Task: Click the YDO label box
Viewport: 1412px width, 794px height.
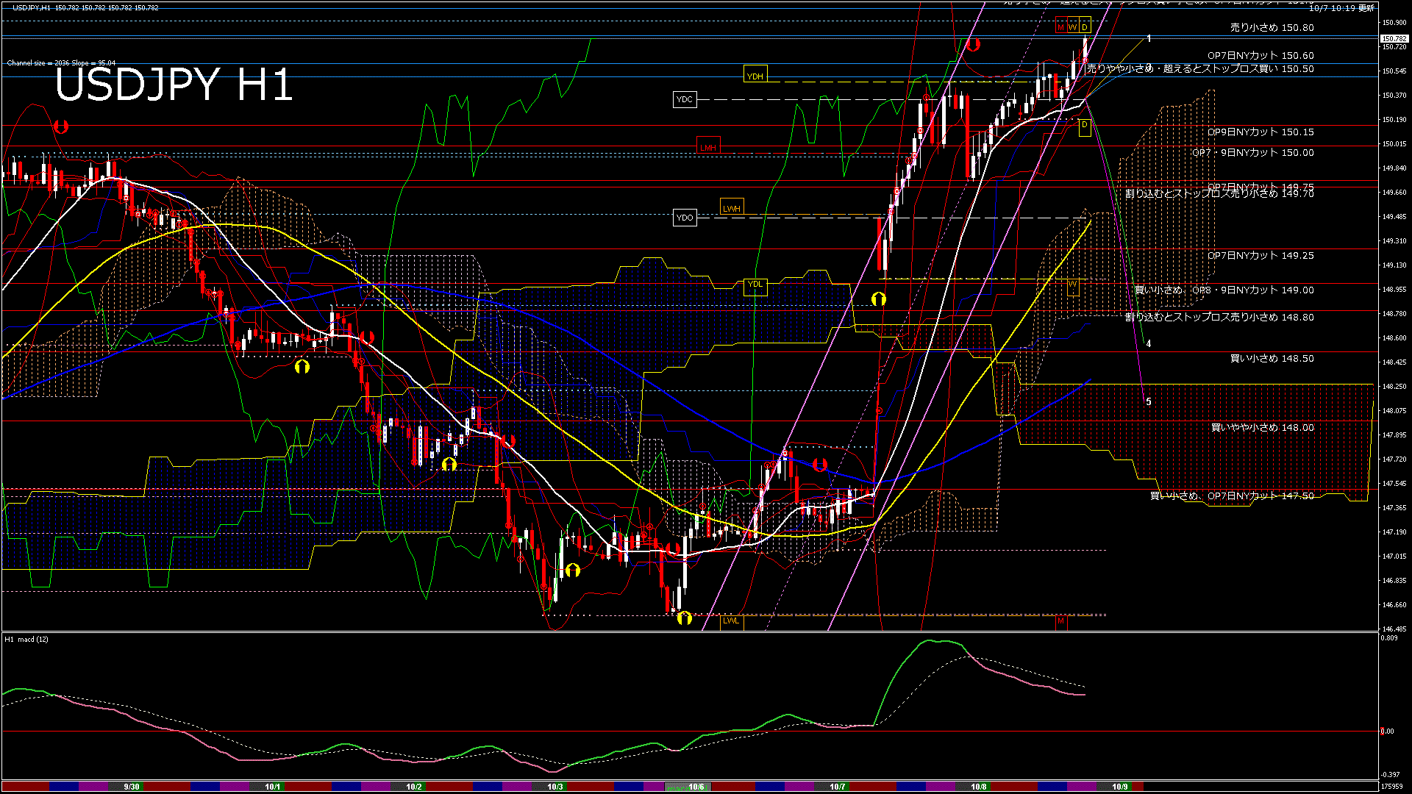Action: (x=684, y=218)
